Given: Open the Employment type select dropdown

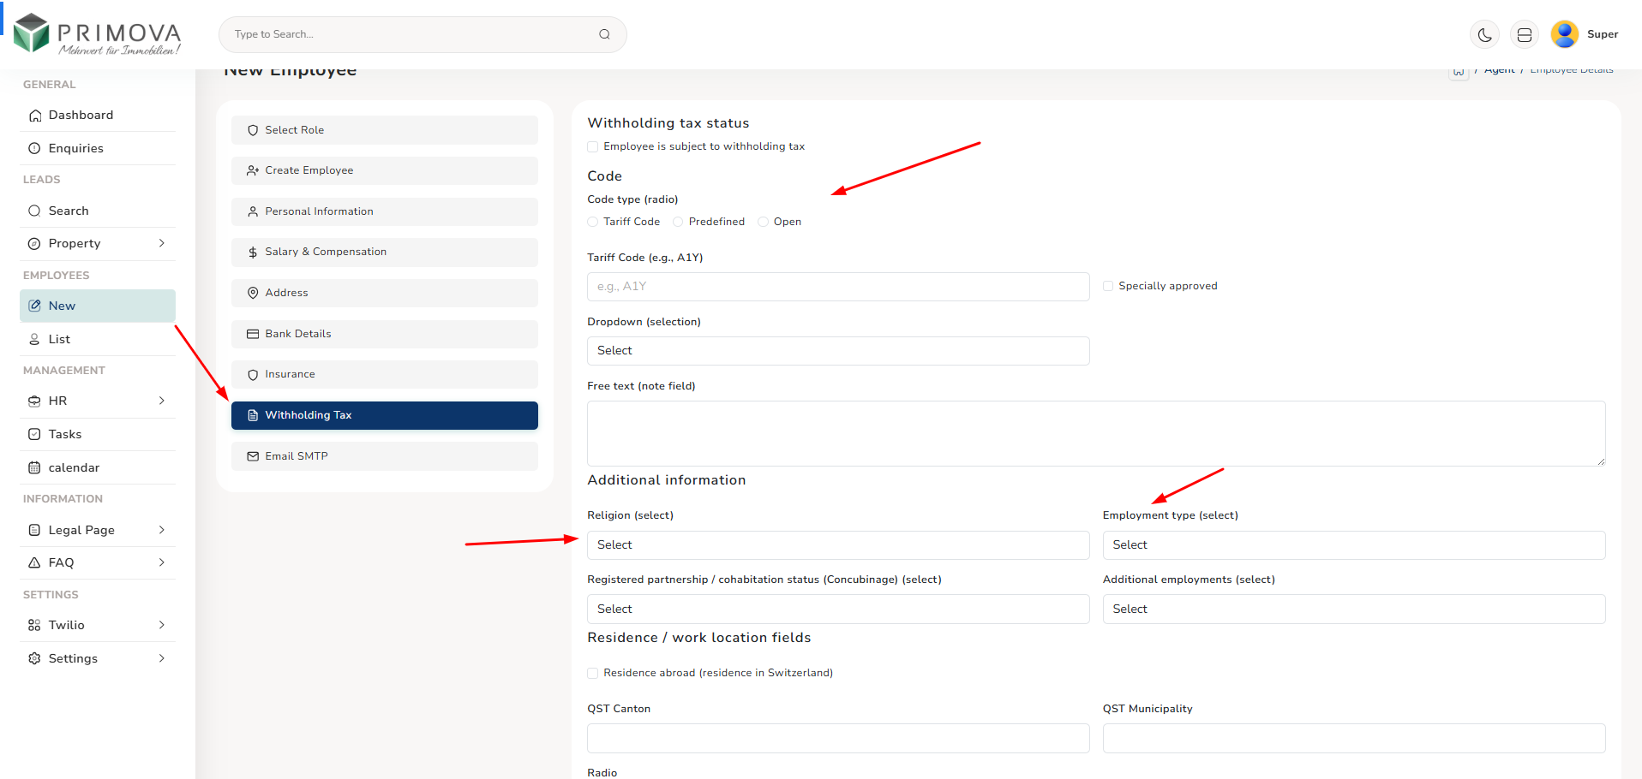Looking at the screenshot, I should tap(1353, 545).
